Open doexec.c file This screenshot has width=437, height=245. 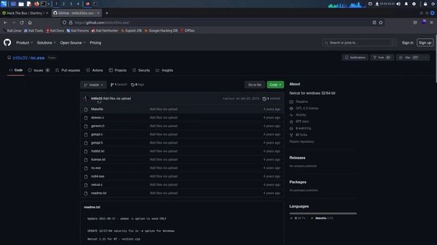pos(97,118)
